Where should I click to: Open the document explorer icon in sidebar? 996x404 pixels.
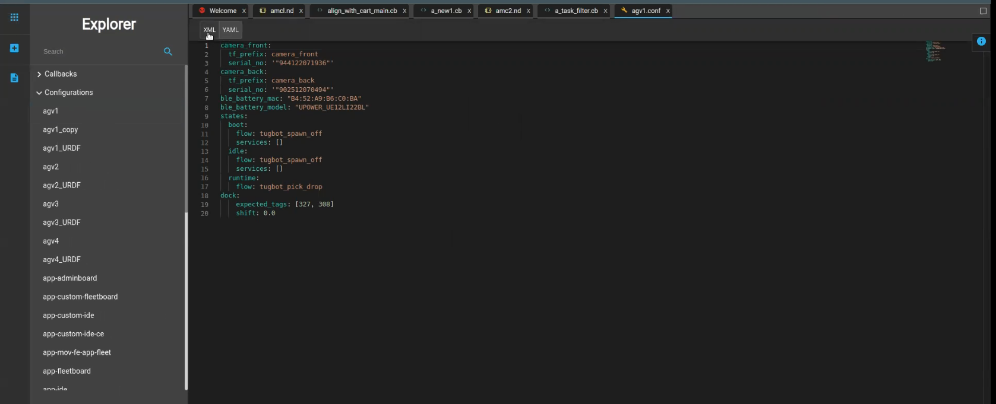pos(14,78)
